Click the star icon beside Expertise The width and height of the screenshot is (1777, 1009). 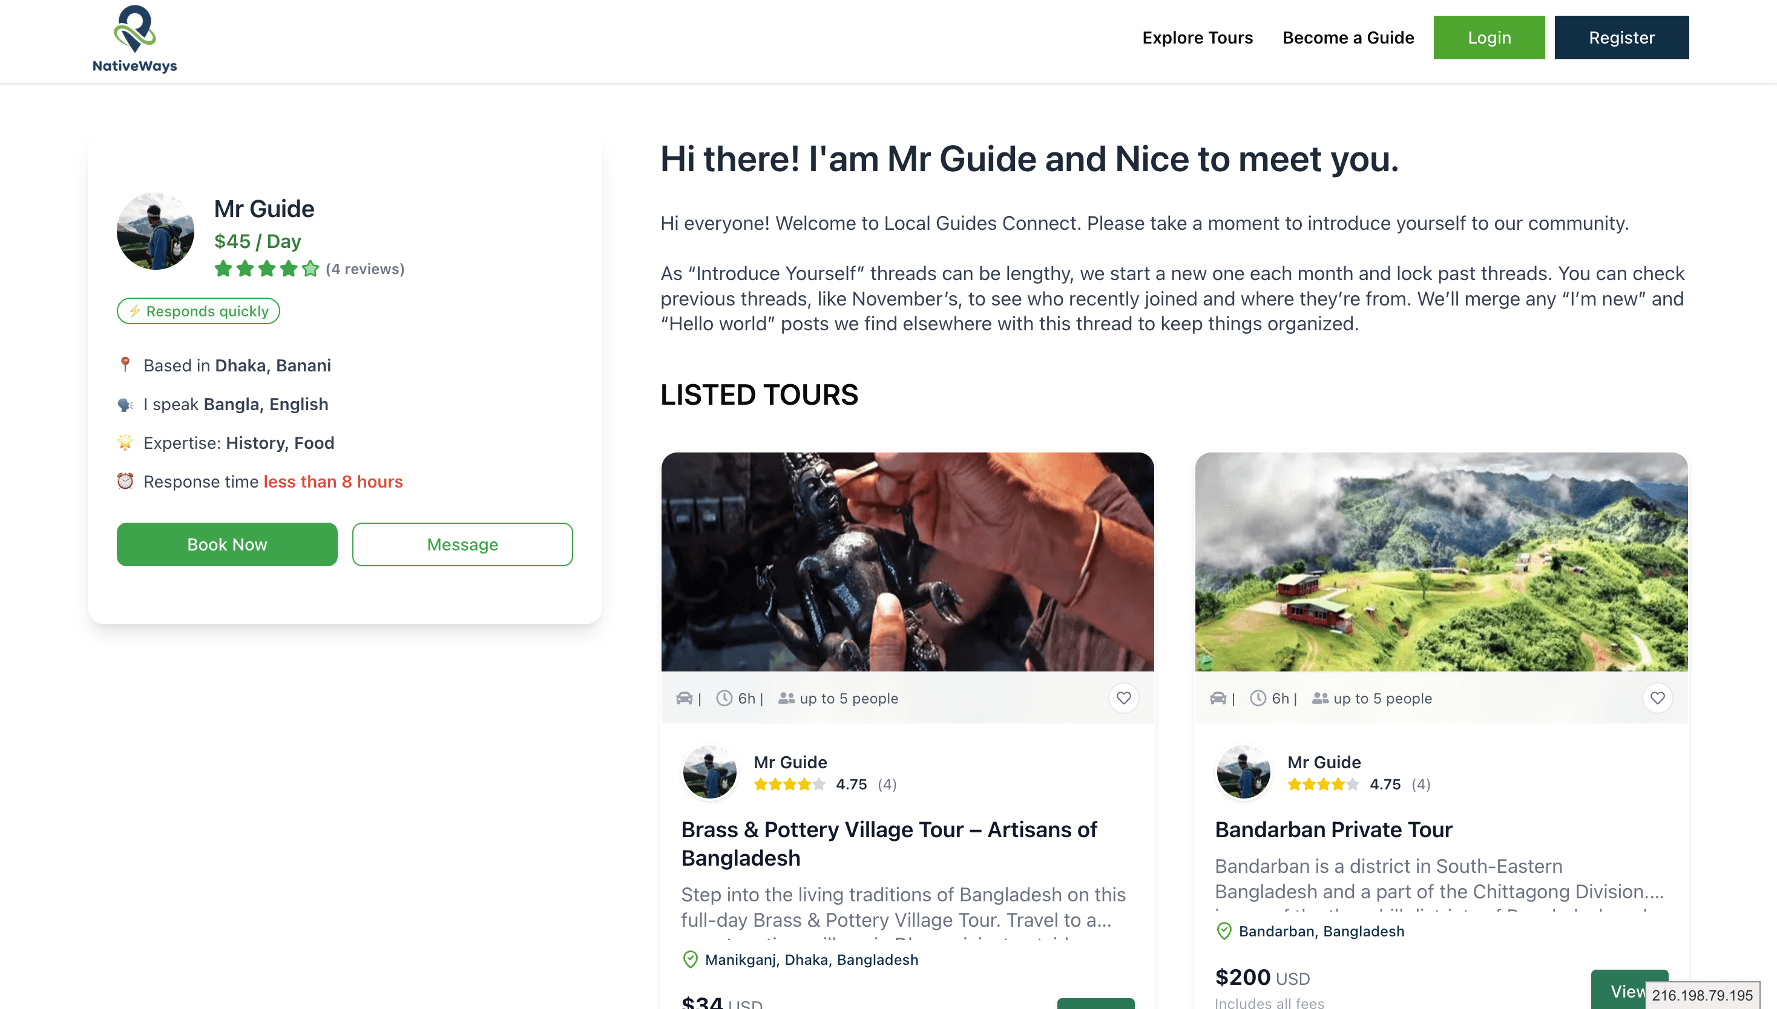click(125, 442)
